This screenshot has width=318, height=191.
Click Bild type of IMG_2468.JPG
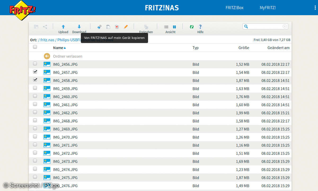[196, 121]
